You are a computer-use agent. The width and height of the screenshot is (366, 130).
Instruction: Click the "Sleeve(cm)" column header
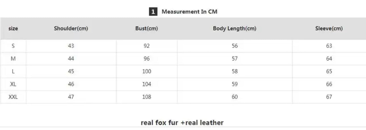pos(329,29)
